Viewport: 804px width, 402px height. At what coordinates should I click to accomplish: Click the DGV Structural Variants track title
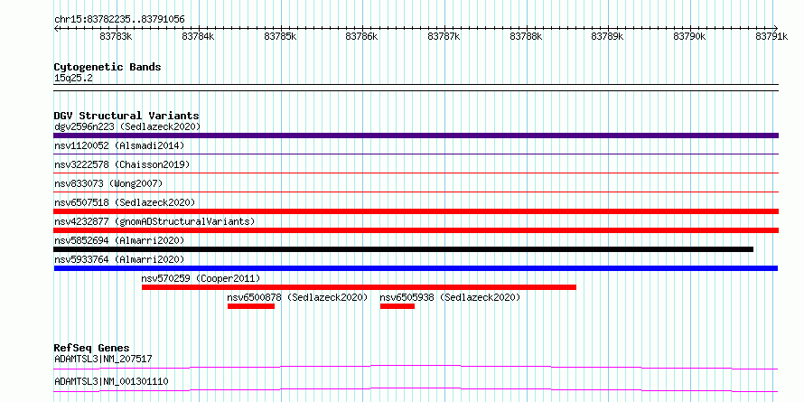click(x=126, y=116)
